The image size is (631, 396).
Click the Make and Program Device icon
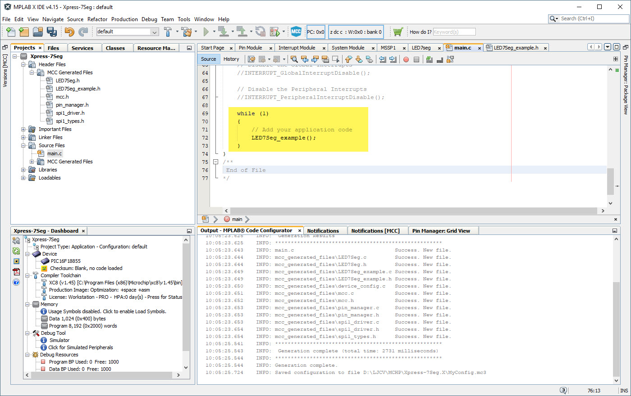click(224, 31)
